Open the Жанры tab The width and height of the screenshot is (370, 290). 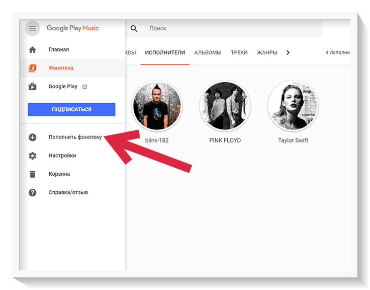point(267,52)
